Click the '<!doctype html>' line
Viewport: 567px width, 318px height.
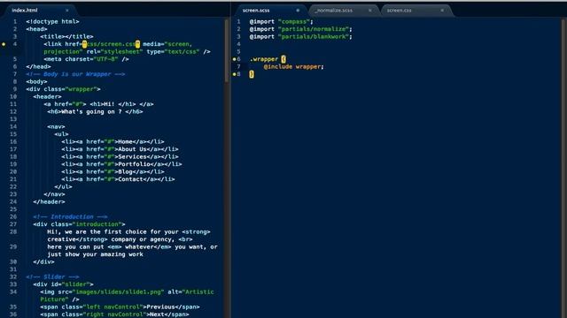coord(52,21)
